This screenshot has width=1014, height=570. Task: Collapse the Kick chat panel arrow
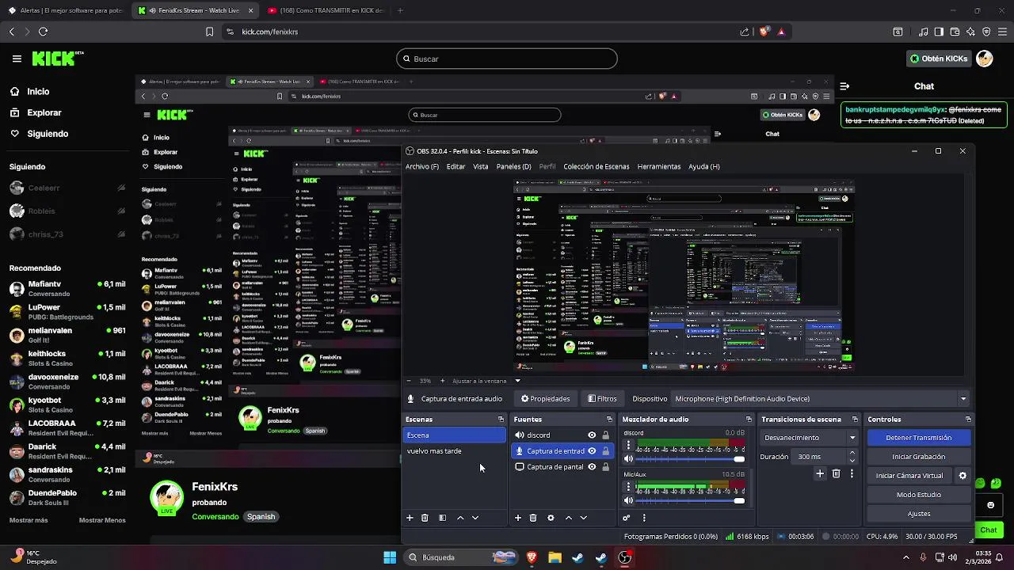click(844, 86)
